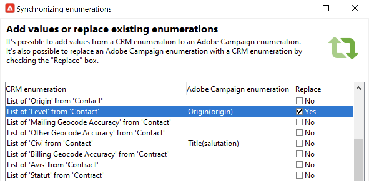369x181 pixels.
Task: Check Replace for 'Statut' from 'Contract'
Action: coord(299,175)
